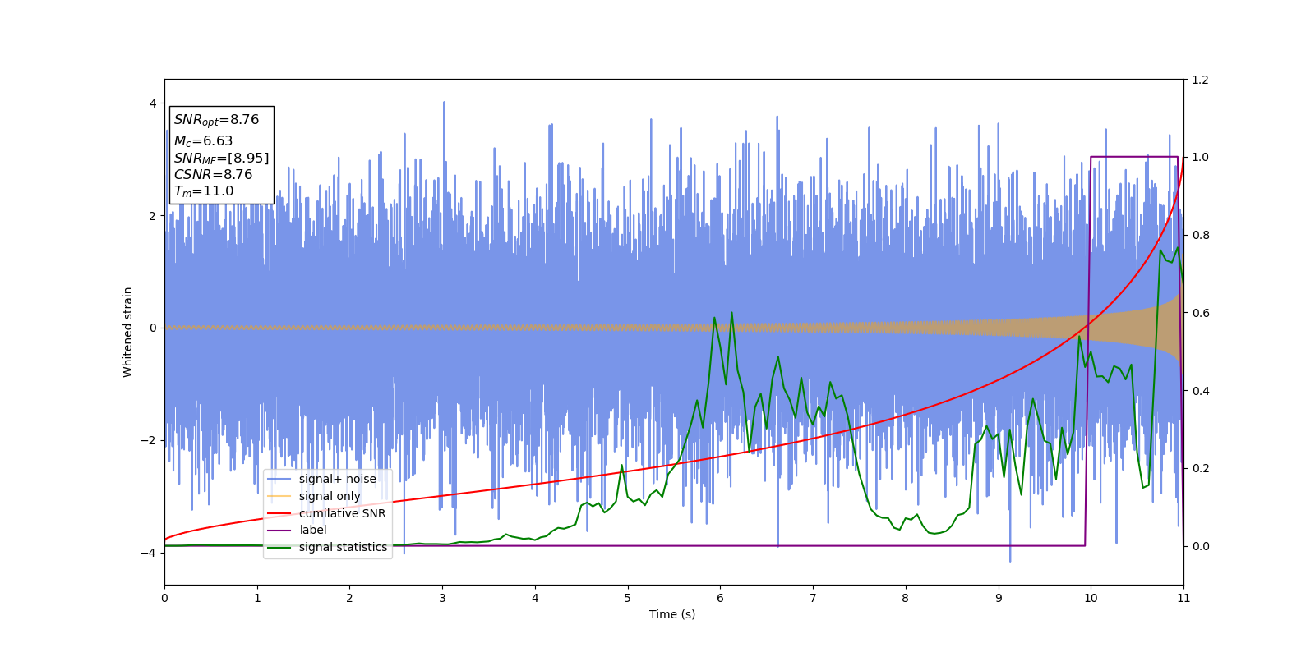Click the x-axis tick label 0
This screenshot has width=1315, height=657.
pos(164,598)
